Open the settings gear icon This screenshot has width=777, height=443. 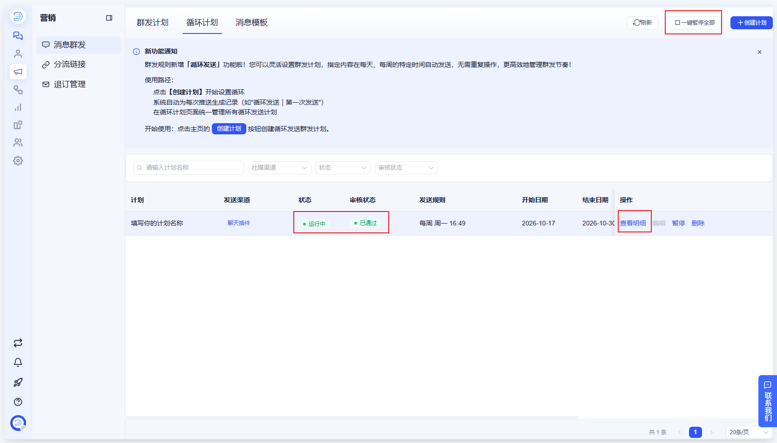tap(18, 161)
